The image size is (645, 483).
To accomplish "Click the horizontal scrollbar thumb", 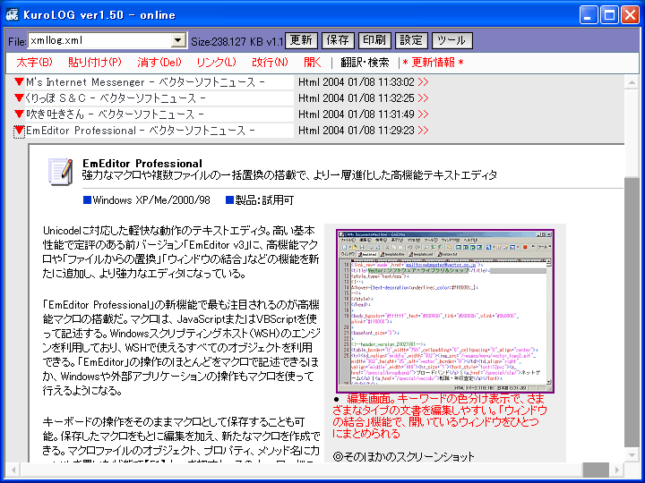I will pos(596,470).
